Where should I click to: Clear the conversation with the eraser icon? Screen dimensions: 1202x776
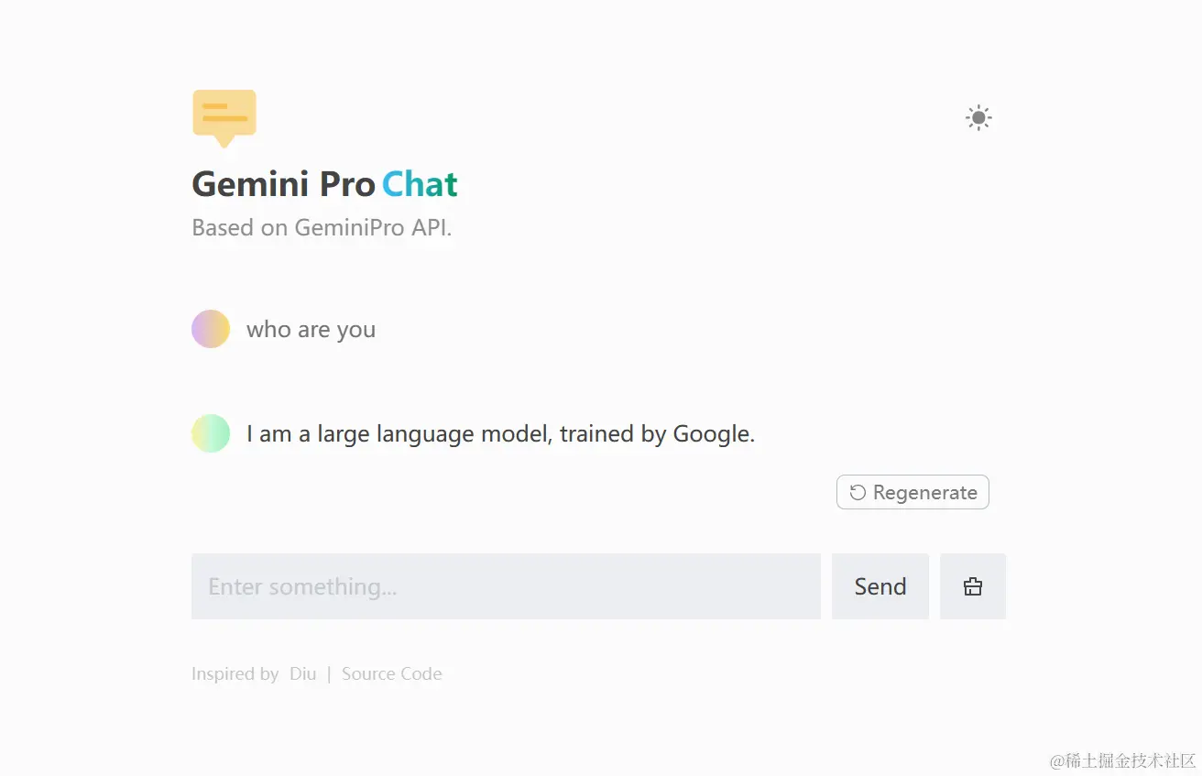pyautogui.click(x=973, y=586)
